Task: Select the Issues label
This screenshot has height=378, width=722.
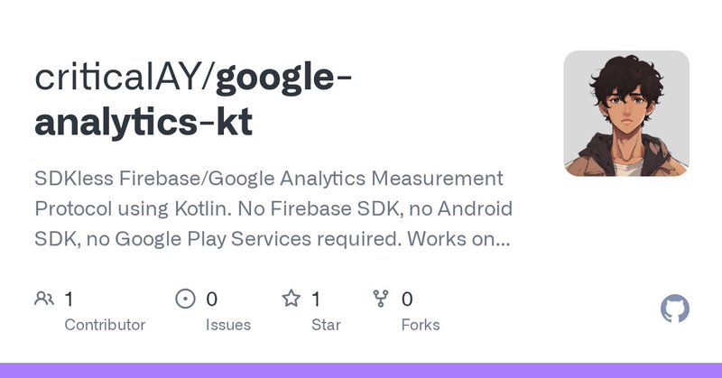Action: 228,325
